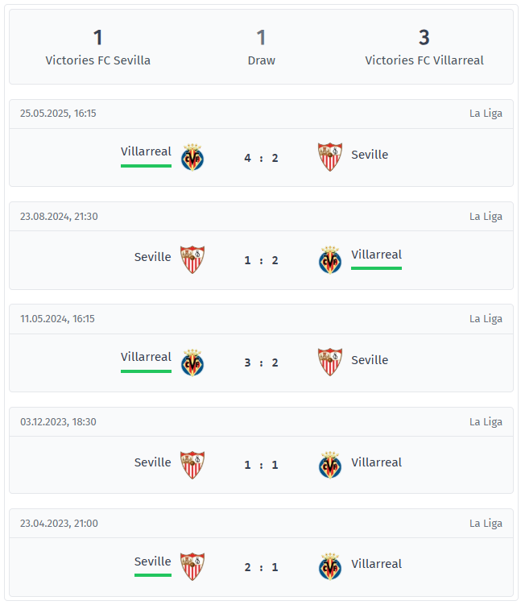
Task: Click Seville crest in 23.04.2023 match
Action: point(192,566)
